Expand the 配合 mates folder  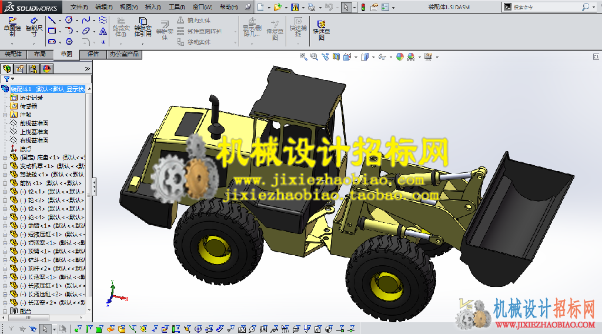tap(5, 311)
